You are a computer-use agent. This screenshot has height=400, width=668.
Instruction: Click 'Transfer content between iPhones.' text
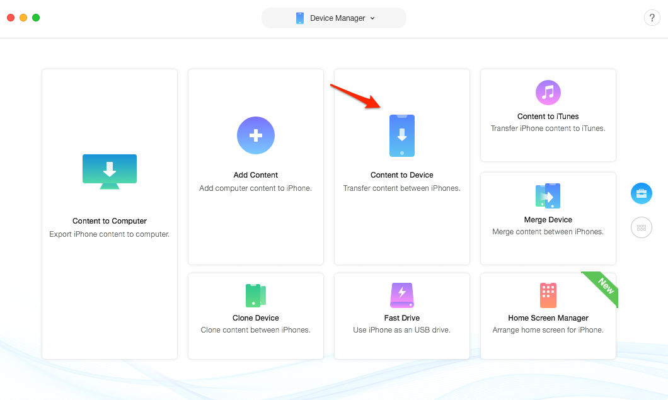point(401,188)
